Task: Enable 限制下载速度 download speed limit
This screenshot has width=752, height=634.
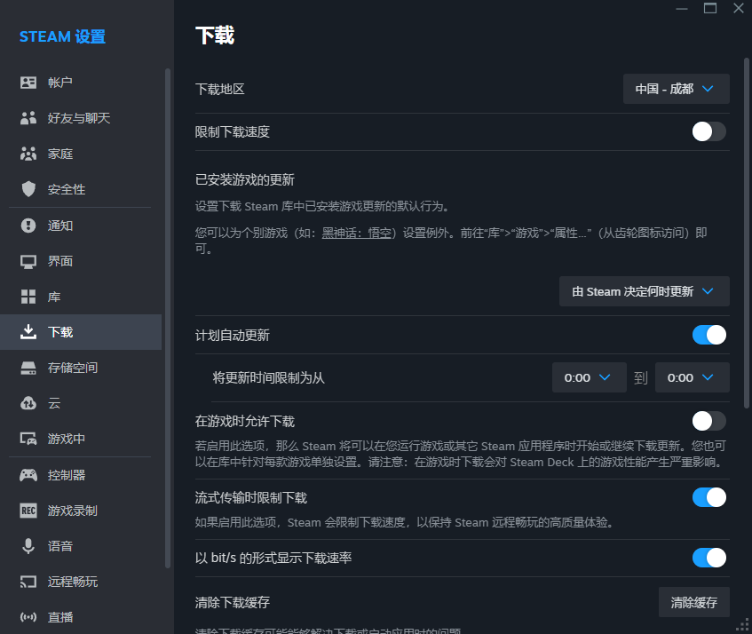Action: click(x=708, y=131)
